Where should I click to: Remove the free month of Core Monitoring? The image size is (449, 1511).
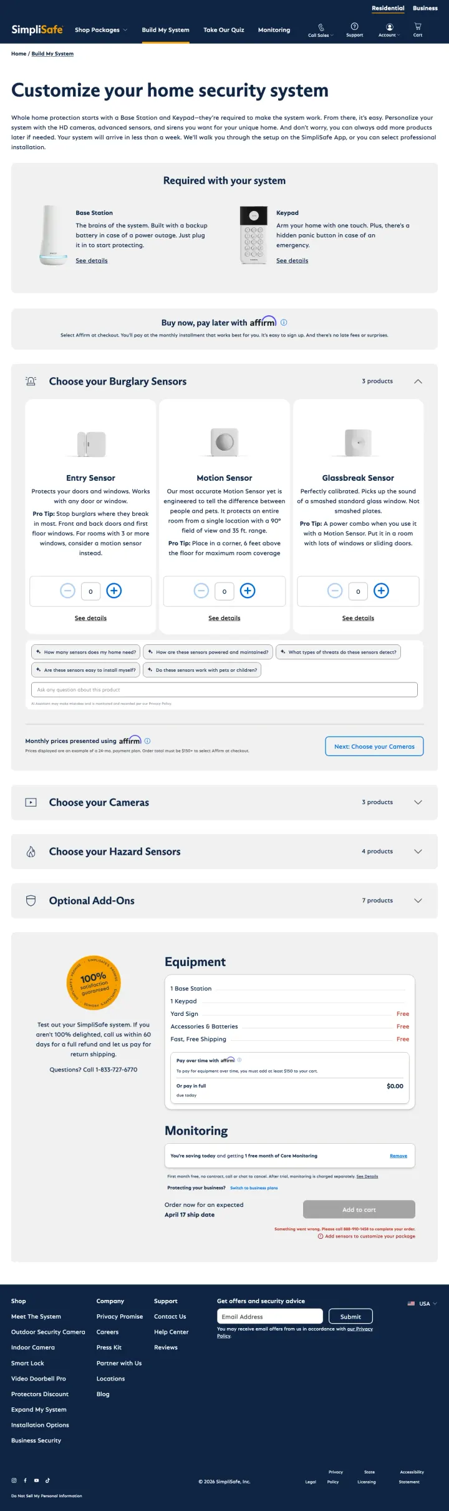point(398,1156)
